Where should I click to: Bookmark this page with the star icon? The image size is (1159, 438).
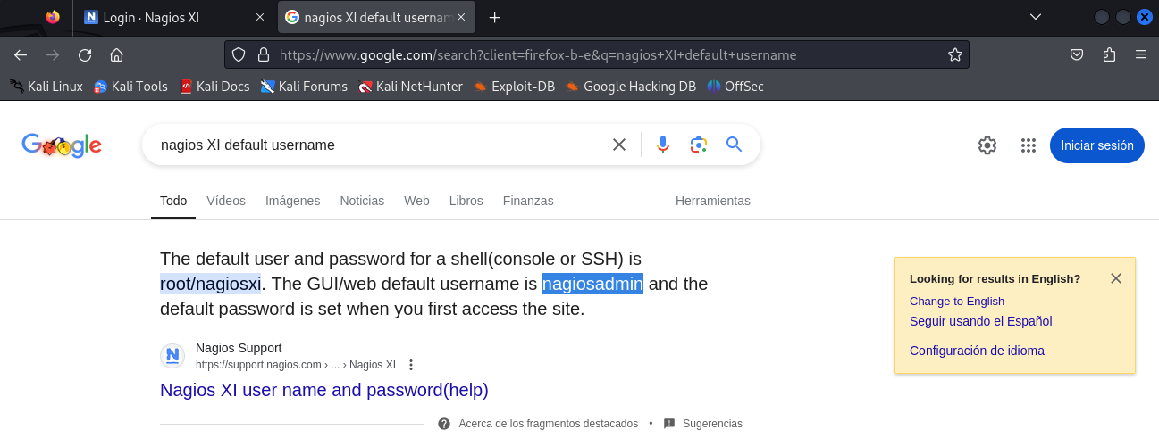[954, 54]
